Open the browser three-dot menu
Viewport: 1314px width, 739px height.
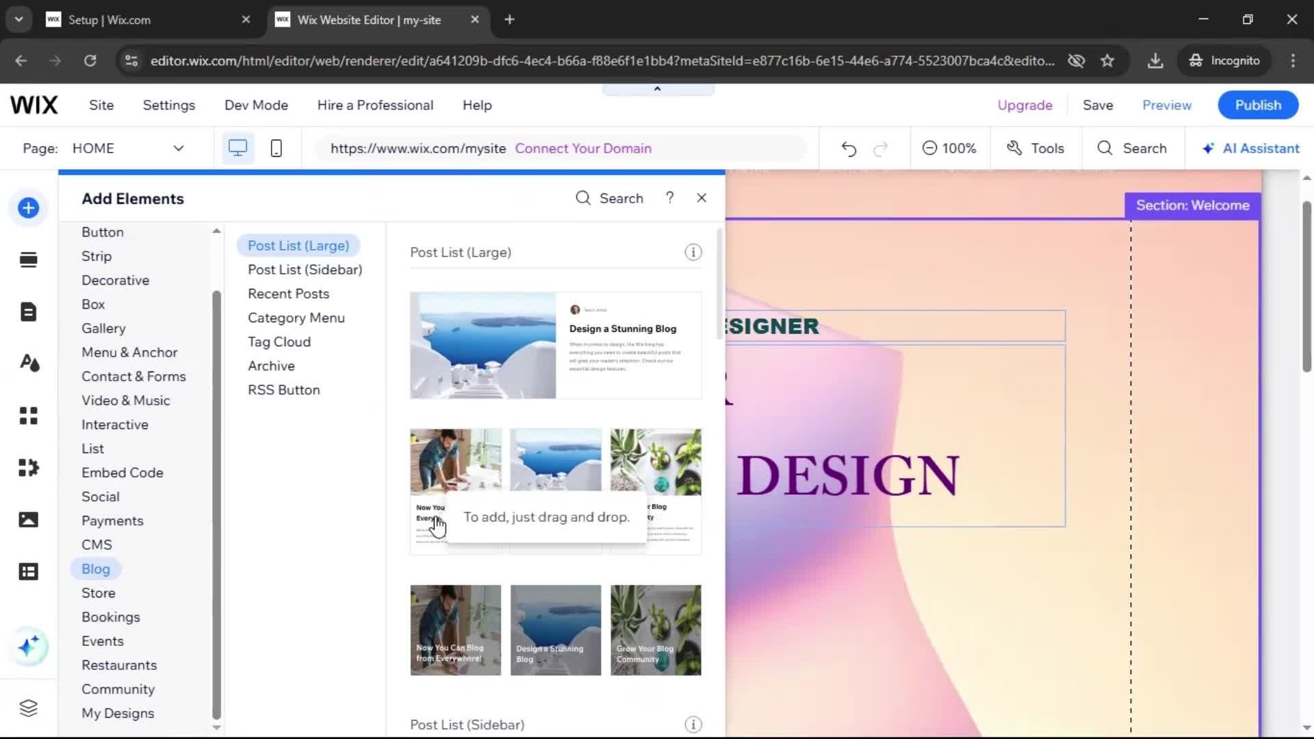point(1293,61)
